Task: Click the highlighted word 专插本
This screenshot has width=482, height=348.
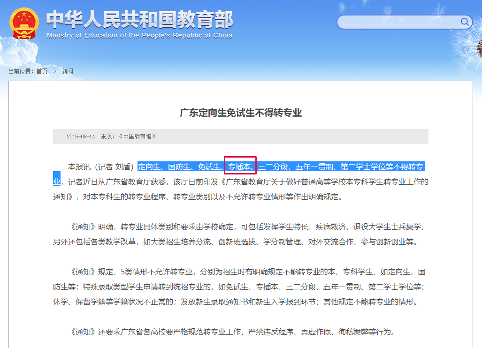Action: pos(239,167)
